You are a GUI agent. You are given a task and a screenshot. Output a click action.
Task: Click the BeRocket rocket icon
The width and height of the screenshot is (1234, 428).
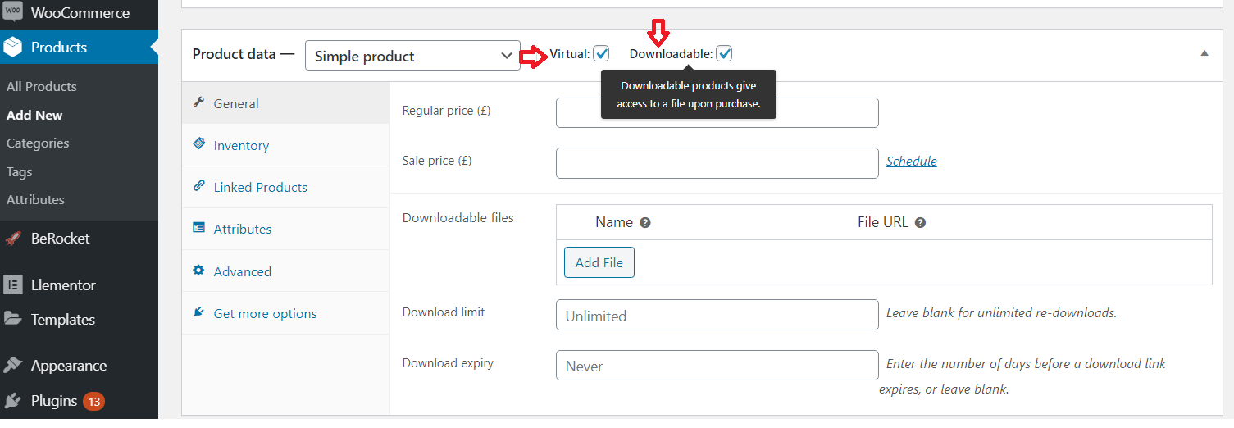point(12,239)
